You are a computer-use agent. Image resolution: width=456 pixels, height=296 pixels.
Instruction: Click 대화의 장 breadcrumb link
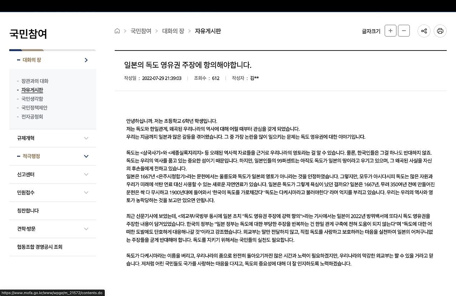(173, 31)
